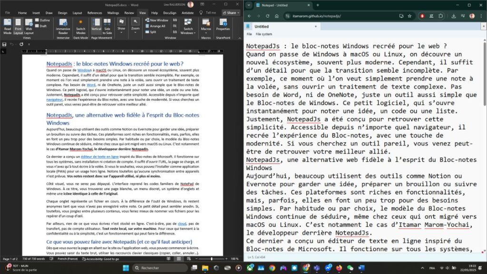
Task: Collapse the Word ribbon with chevron
Action: [x=240, y=38]
